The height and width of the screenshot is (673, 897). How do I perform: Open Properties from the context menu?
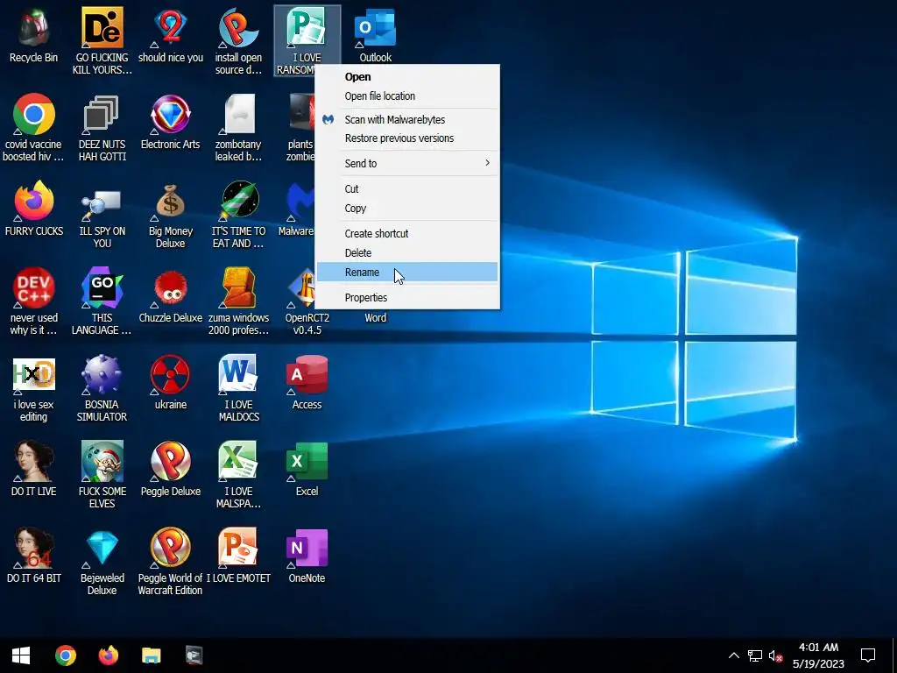point(407,298)
